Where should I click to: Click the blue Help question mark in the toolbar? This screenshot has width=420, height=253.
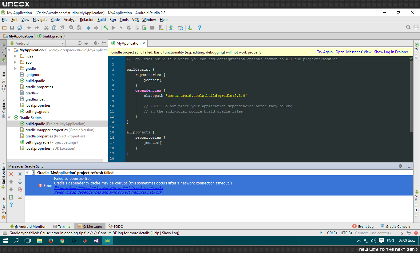(x=200, y=28)
